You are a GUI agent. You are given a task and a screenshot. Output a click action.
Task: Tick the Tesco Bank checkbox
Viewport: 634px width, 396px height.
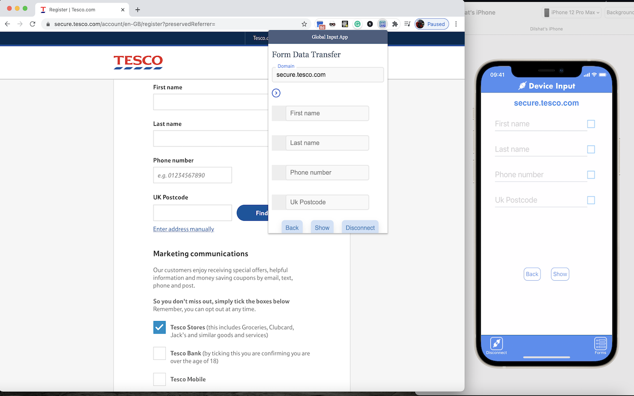point(159,353)
